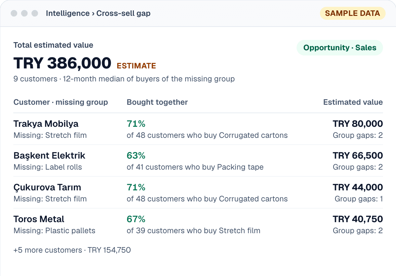Click the "Bought together" column header

(x=157, y=102)
